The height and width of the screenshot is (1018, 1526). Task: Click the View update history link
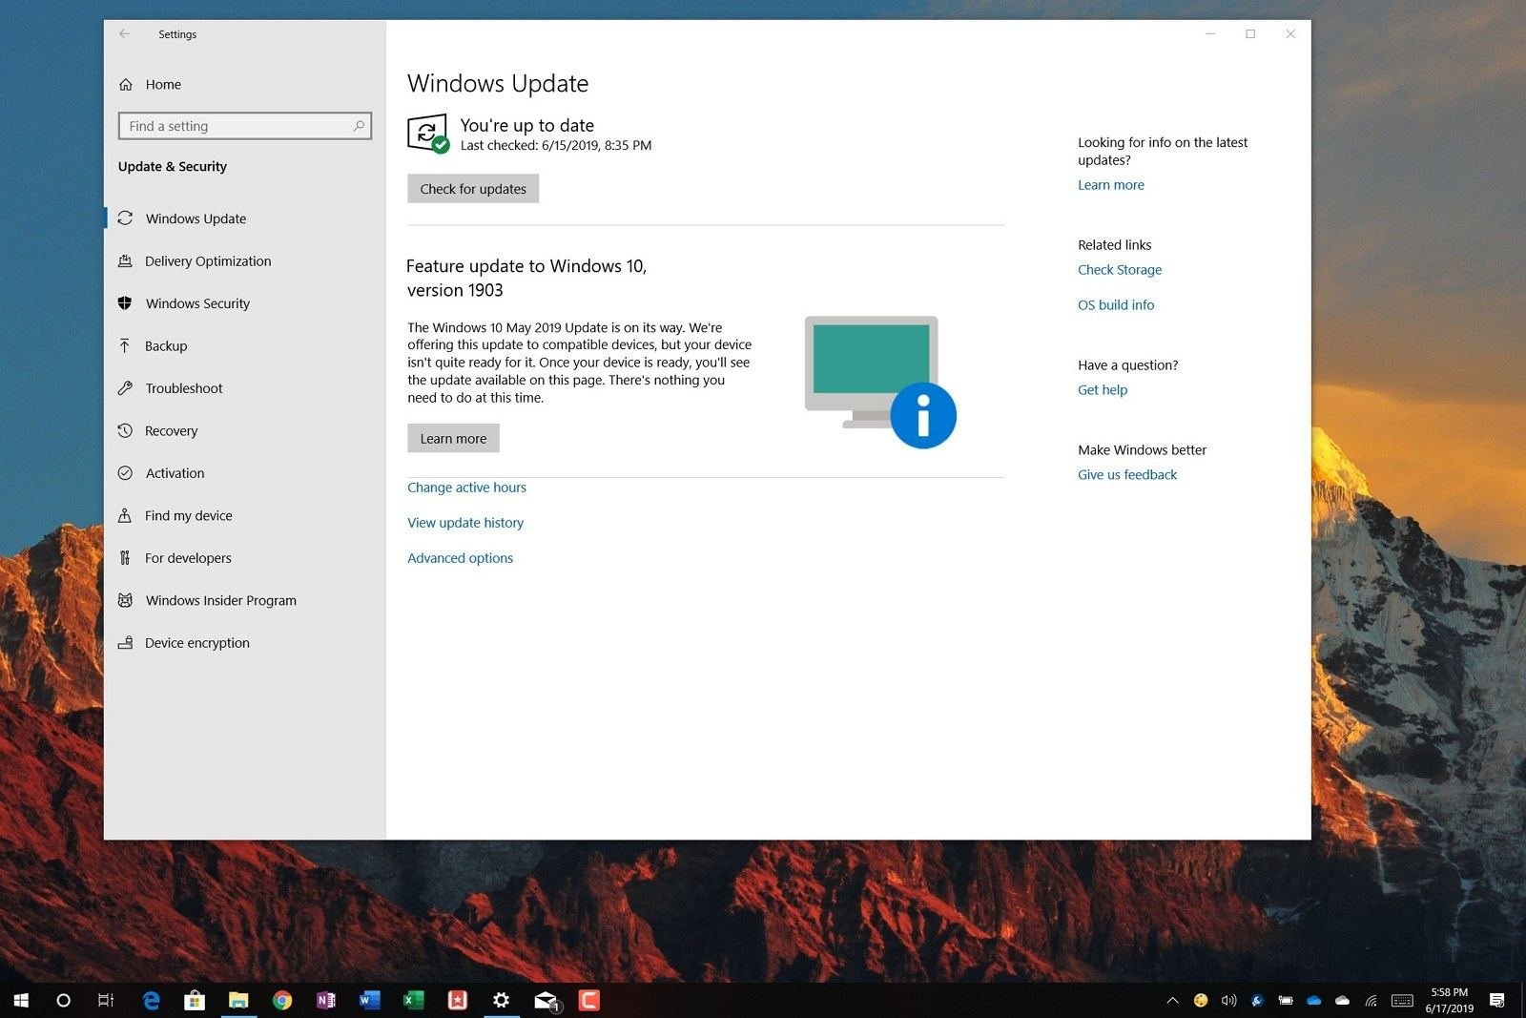pos(465,523)
